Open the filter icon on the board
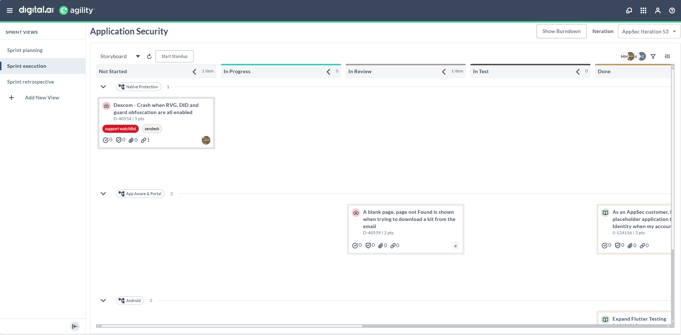The image size is (681, 335). [653, 56]
